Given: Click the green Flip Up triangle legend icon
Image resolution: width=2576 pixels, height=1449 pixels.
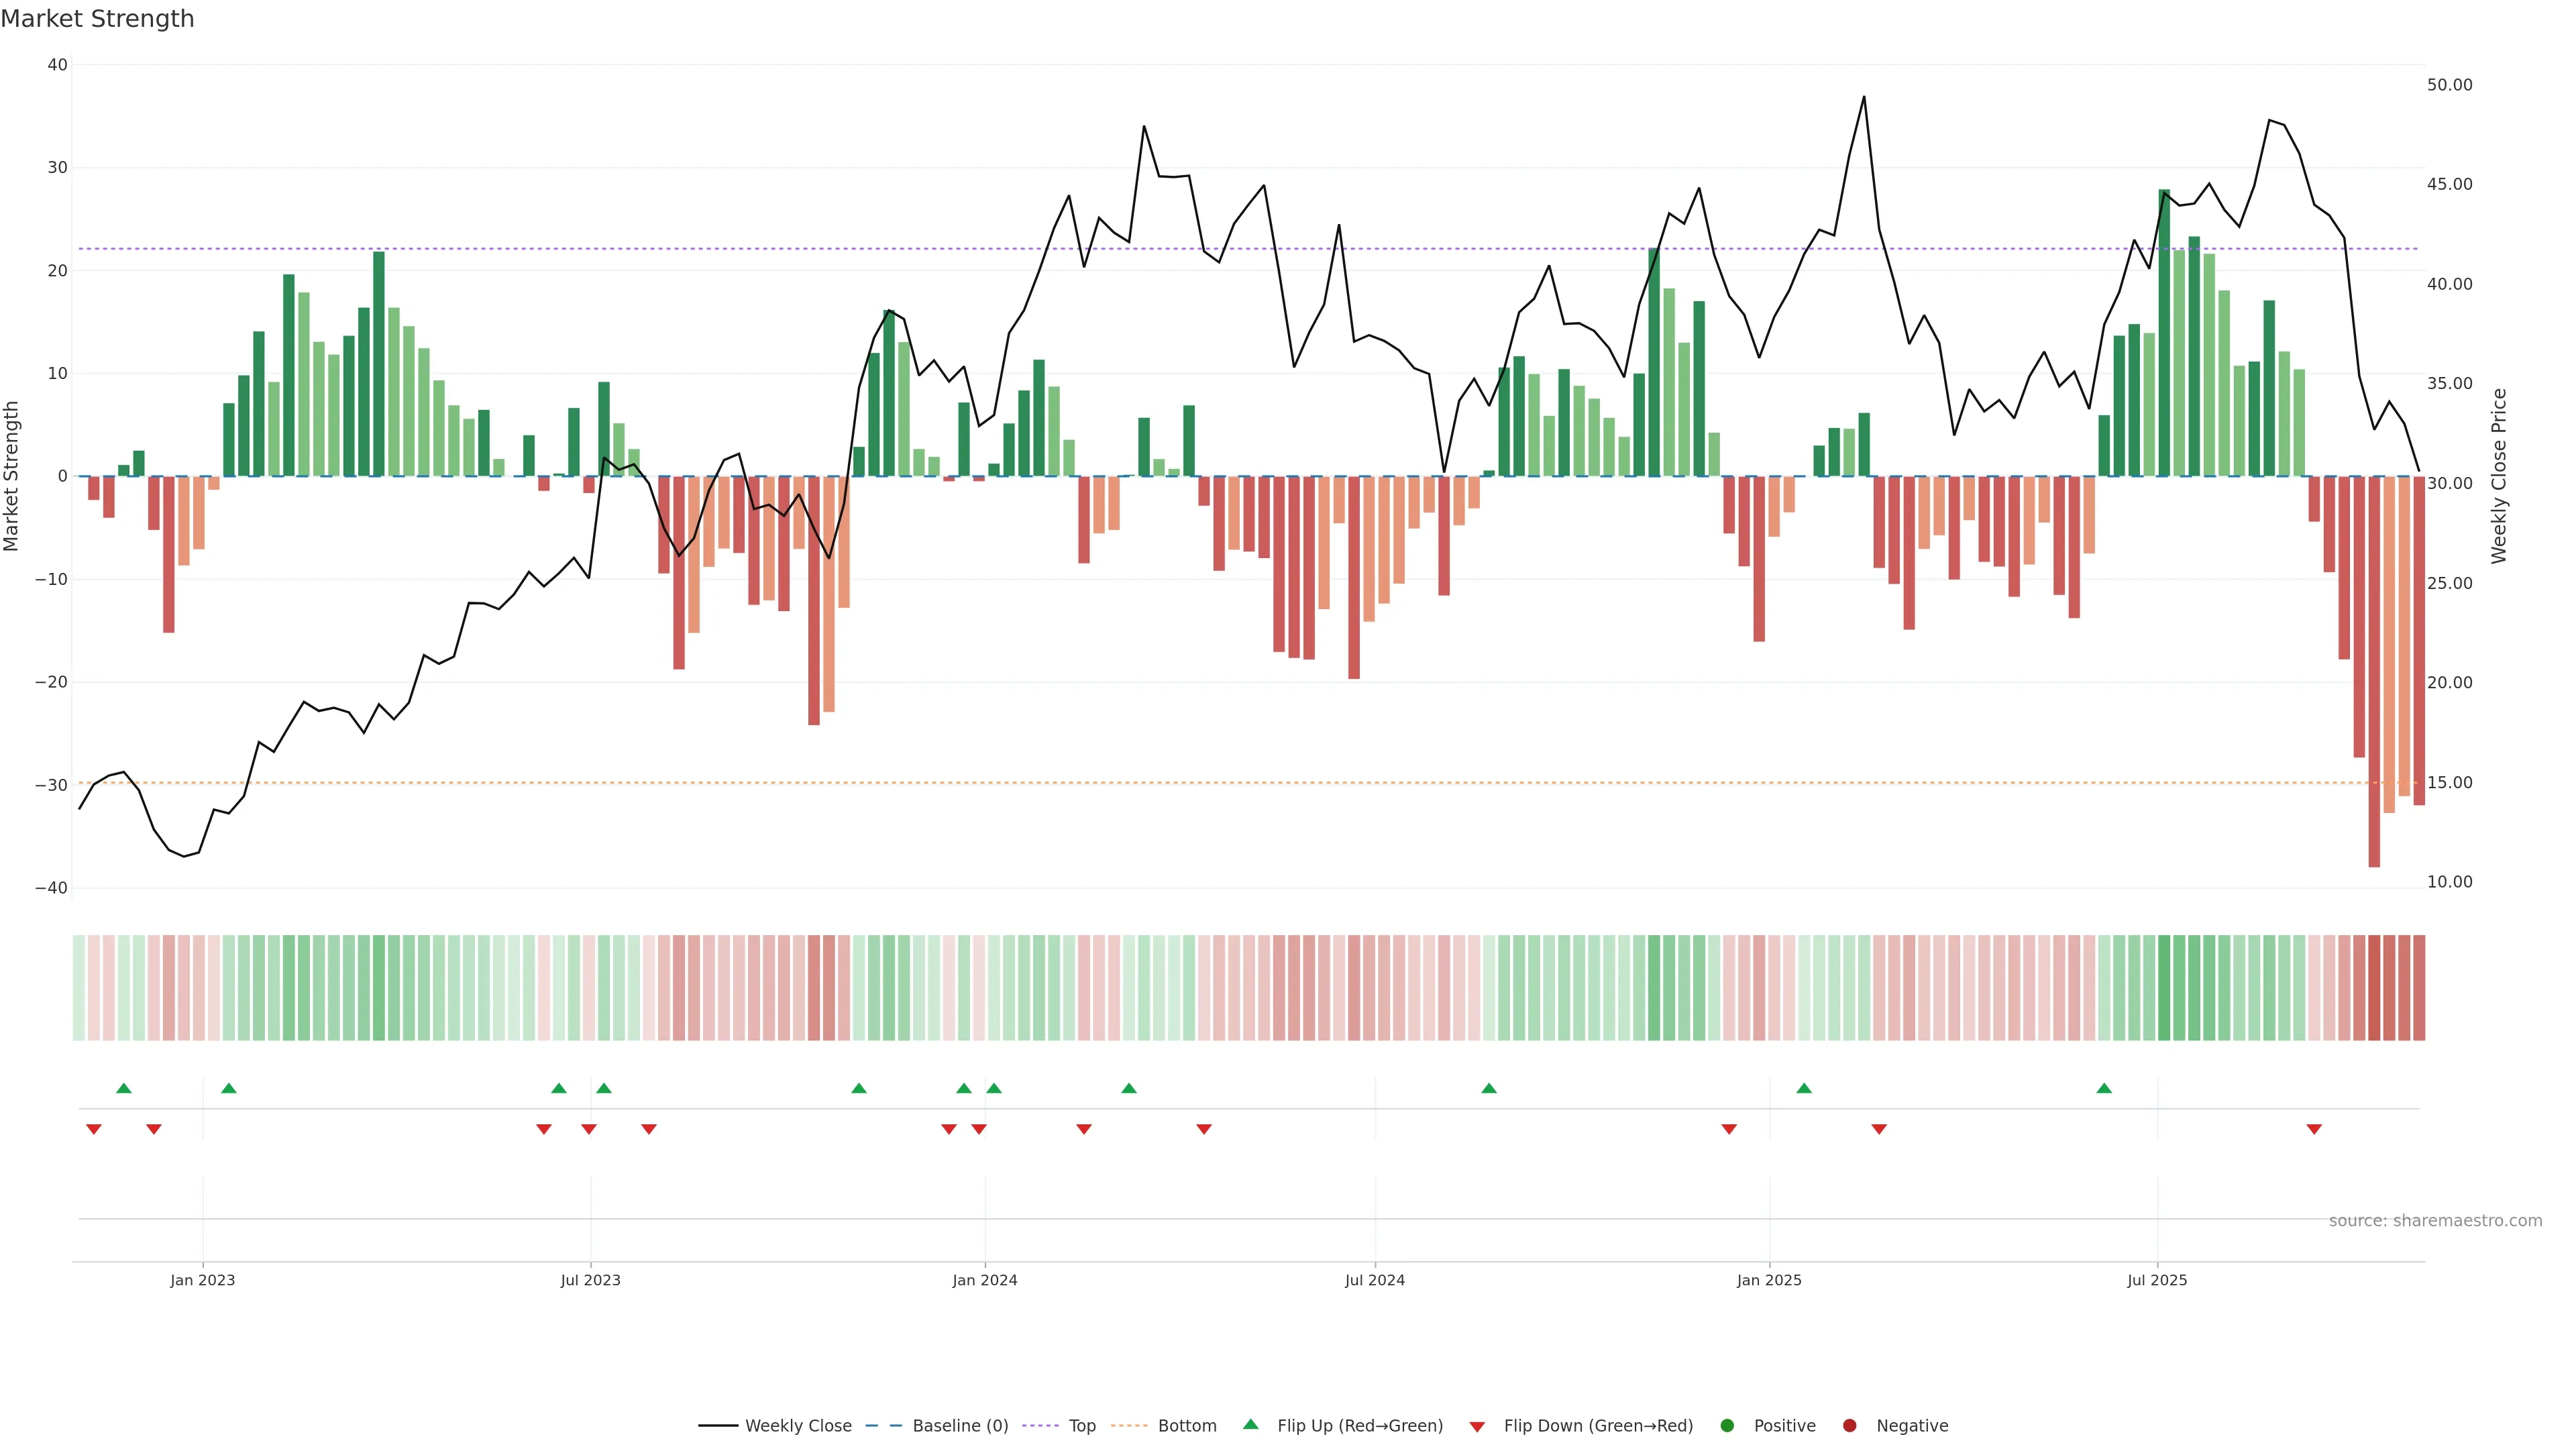Looking at the screenshot, I should (1250, 1425).
